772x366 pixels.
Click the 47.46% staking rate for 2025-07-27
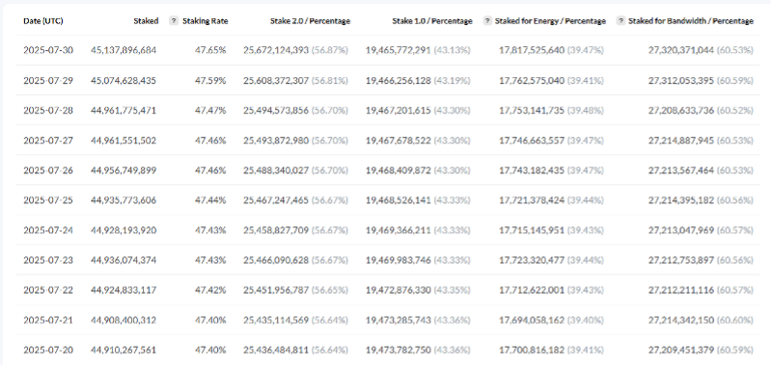point(210,140)
